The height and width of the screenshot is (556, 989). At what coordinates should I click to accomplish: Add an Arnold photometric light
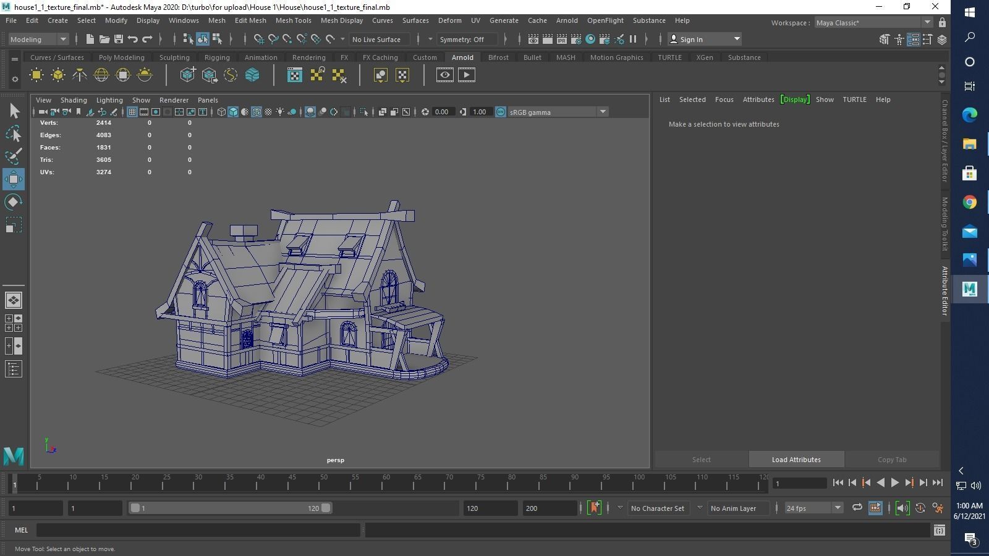coord(80,75)
